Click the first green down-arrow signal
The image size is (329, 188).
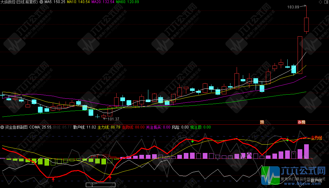192,141
